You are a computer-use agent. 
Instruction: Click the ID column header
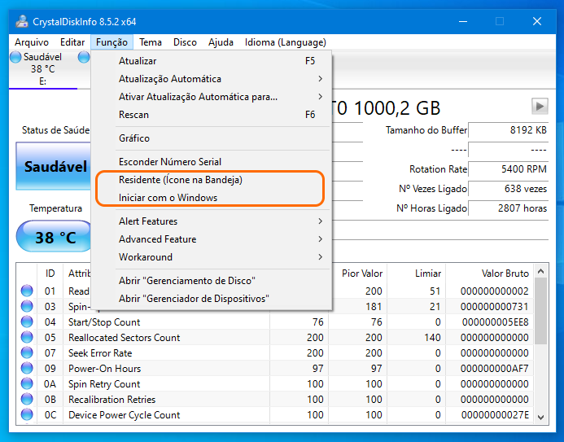coord(50,274)
